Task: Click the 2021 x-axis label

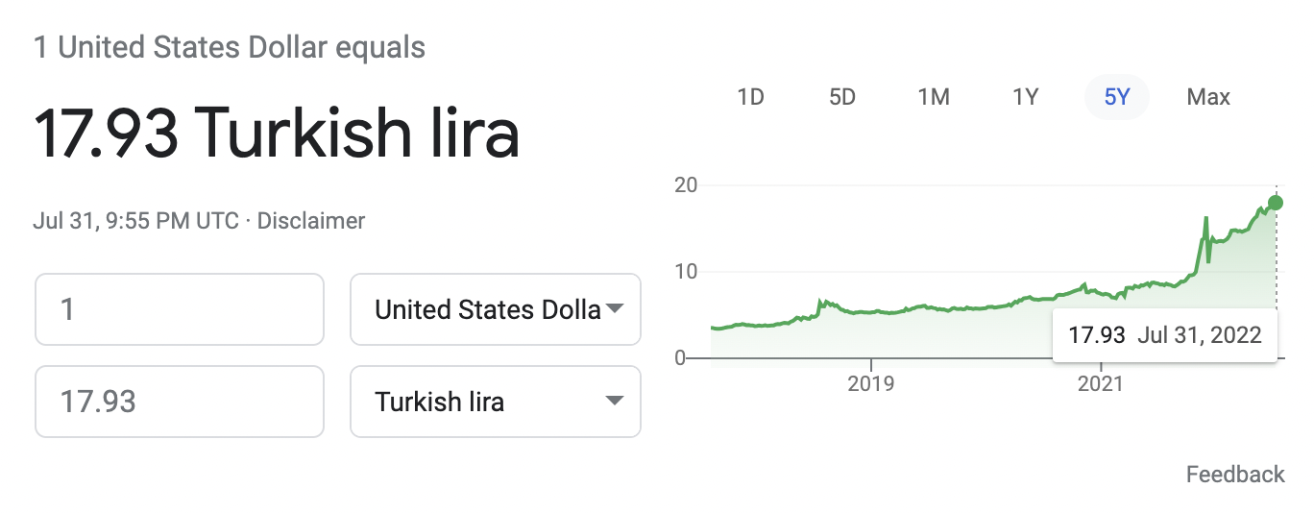Action: tap(1100, 384)
